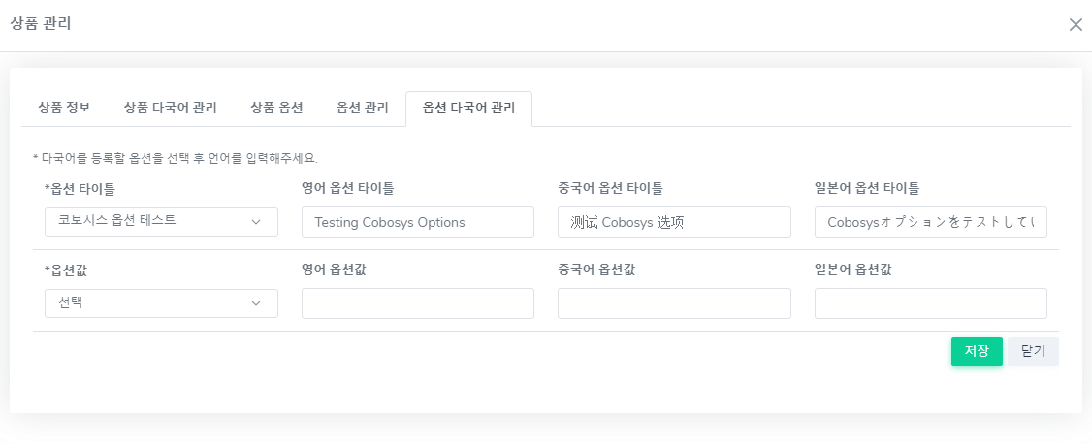The width and height of the screenshot is (1092, 444).
Task: Click the 중국어 옵션 타이틀 text field
Action: 674,222
